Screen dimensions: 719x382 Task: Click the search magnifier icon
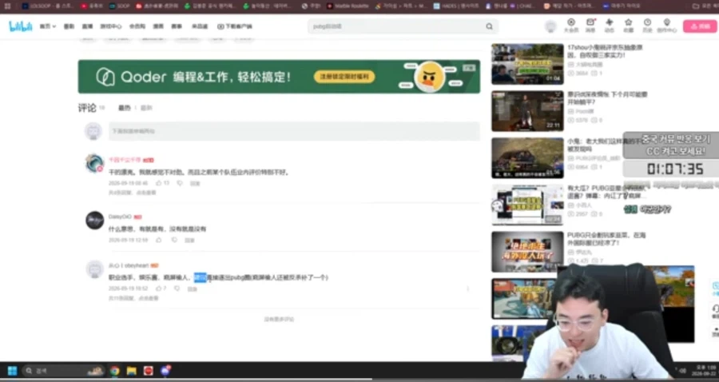(489, 26)
